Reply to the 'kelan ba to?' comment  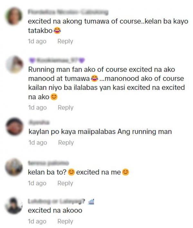(x=65, y=183)
